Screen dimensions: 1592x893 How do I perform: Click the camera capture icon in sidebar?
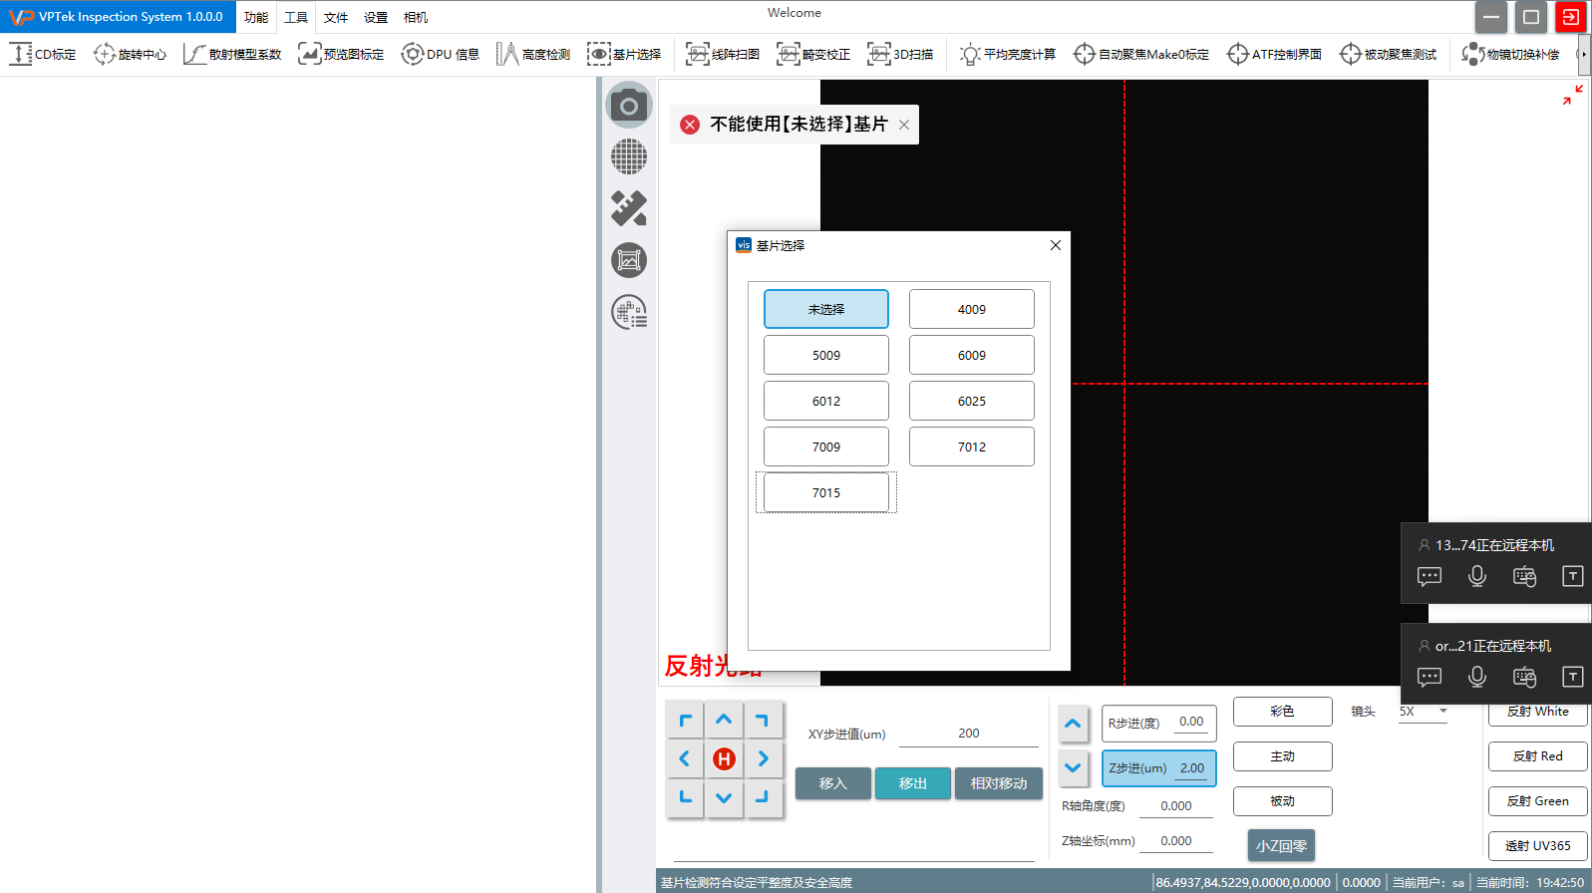click(628, 106)
